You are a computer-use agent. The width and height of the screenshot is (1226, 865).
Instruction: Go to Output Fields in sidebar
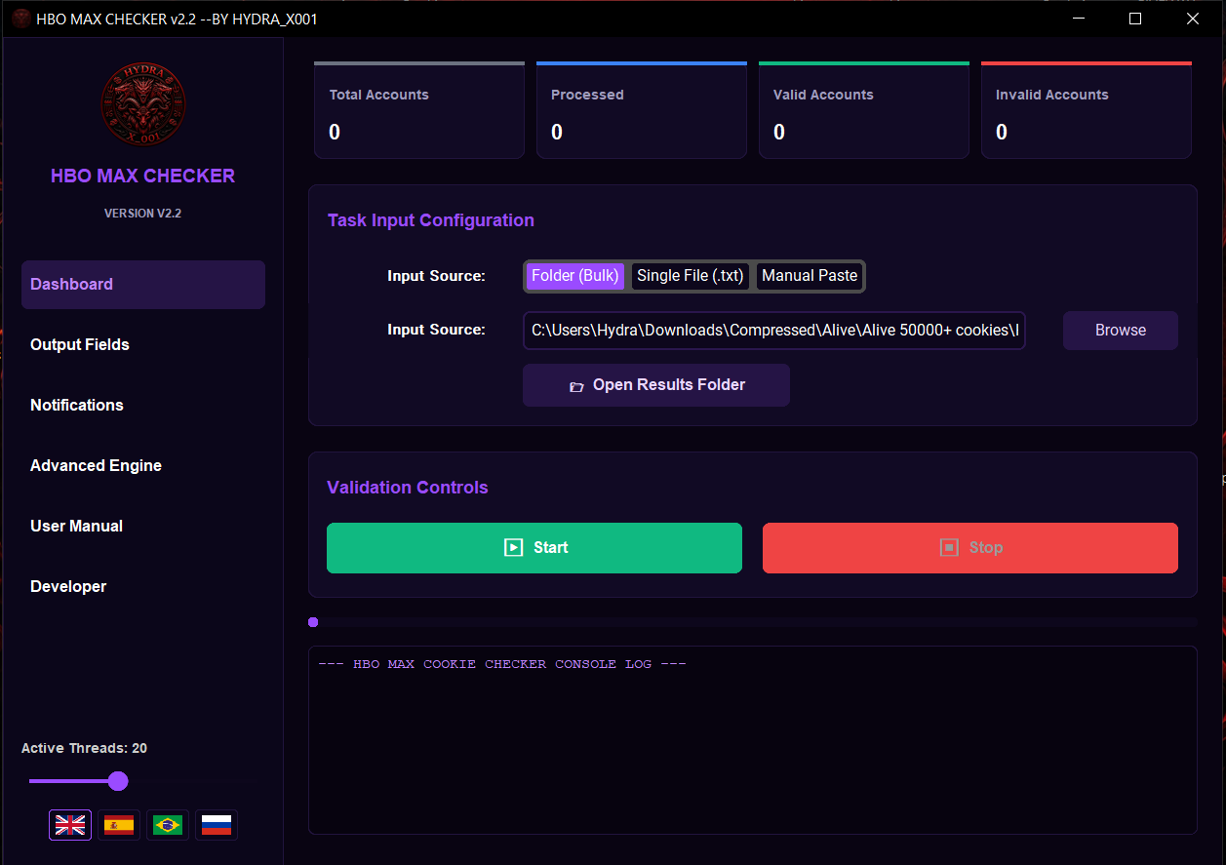pyautogui.click(x=143, y=345)
